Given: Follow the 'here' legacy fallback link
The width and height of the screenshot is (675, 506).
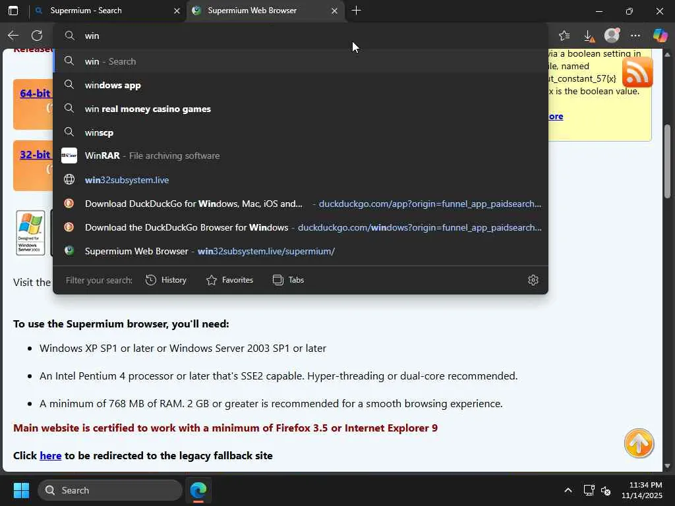Looking at the screenshot, I should [51, 456].
